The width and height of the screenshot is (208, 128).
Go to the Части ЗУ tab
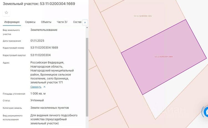(62, 22)
